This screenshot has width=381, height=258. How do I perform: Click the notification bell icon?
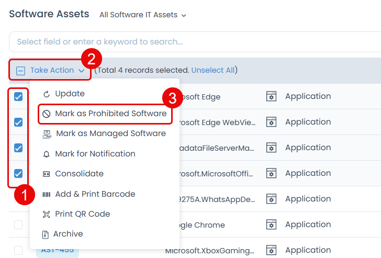46,154
